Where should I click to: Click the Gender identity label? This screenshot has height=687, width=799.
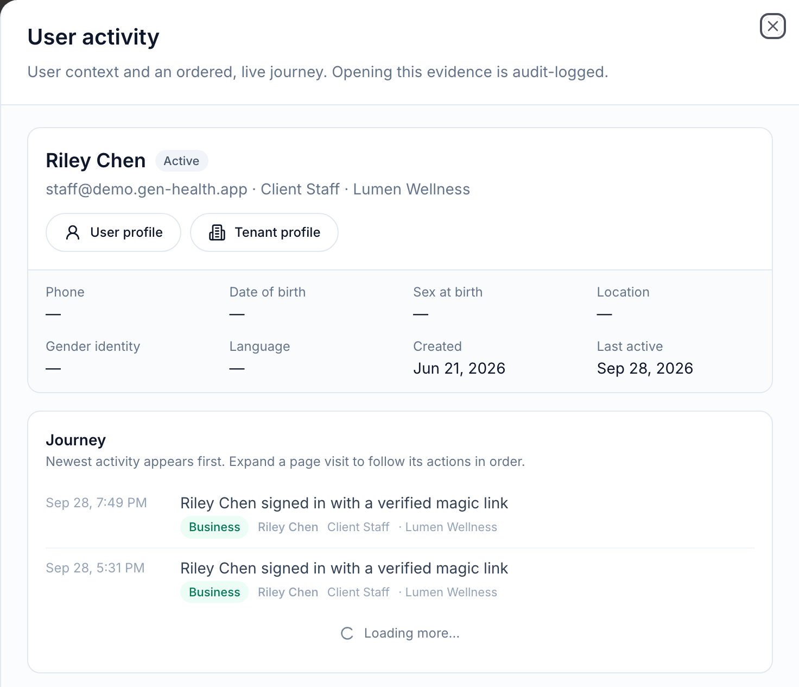coord(93,346)
